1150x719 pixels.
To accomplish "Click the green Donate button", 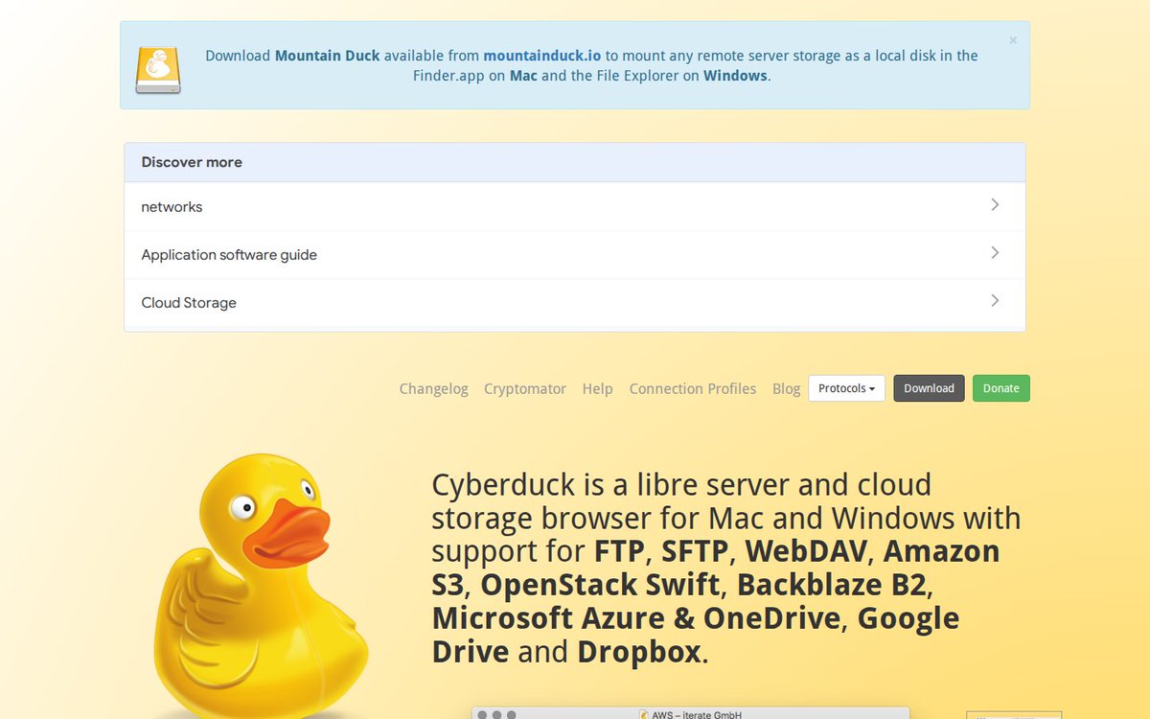I will tap(1001, 388).
